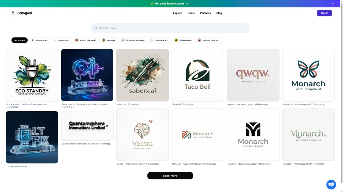This screenshot has width=343, height=193.
Task: Open the Taco Bell logo thumbnail
Action: (198, 75)
